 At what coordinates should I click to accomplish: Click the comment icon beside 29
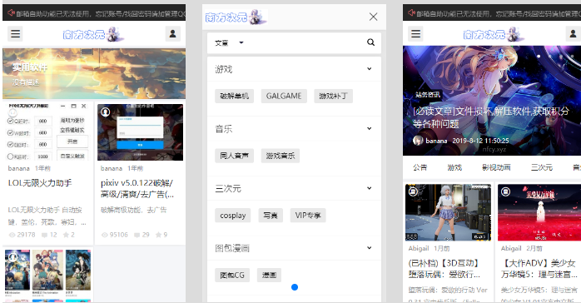click(137, 235)
